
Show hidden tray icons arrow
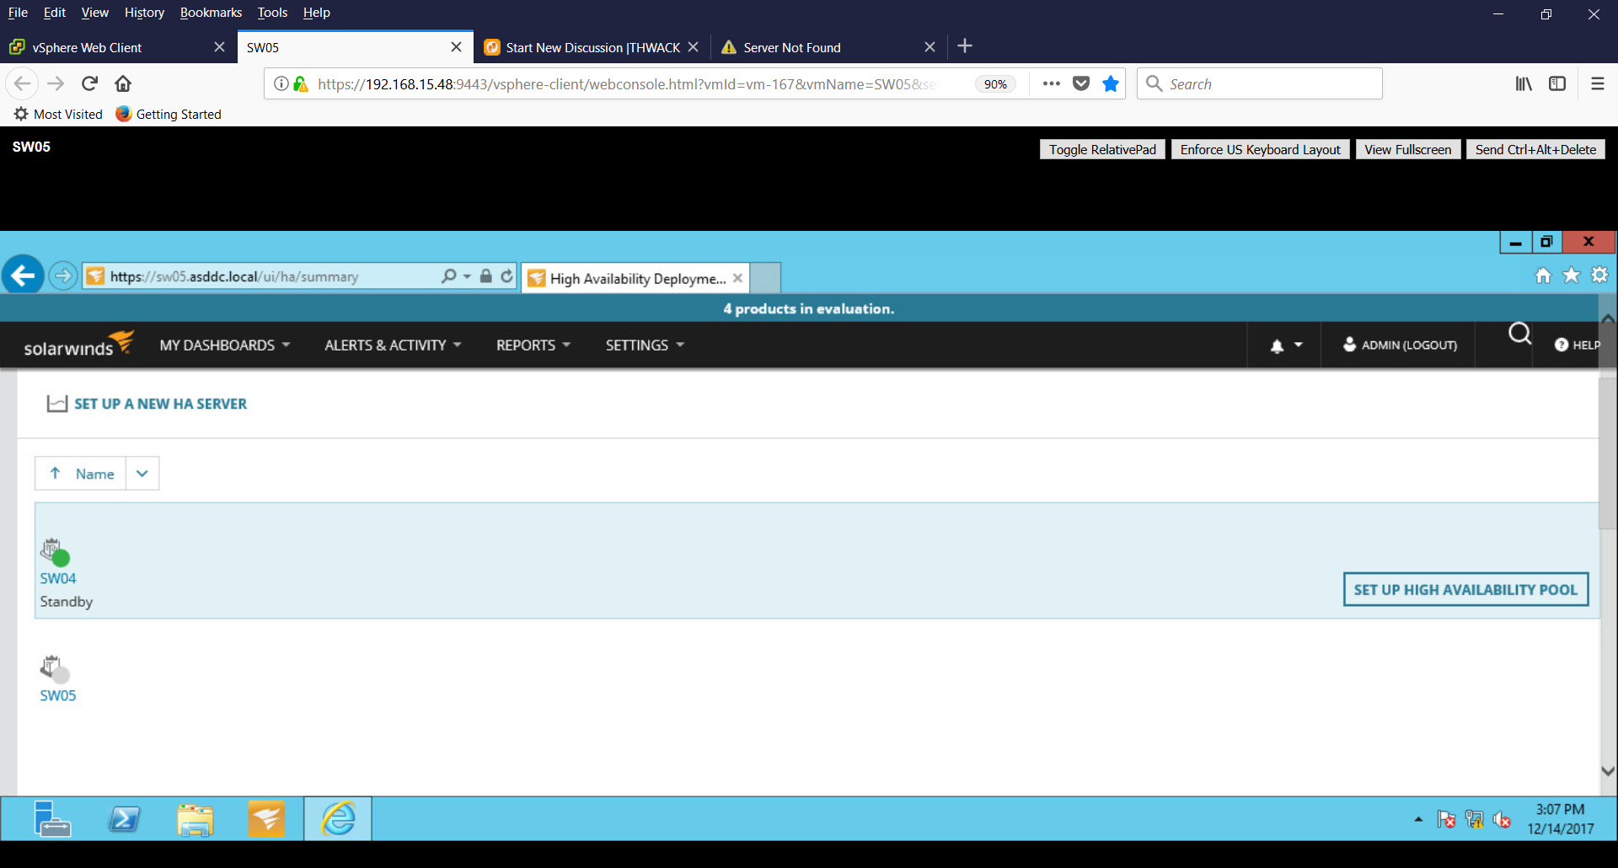click(x=1418, y=819)
